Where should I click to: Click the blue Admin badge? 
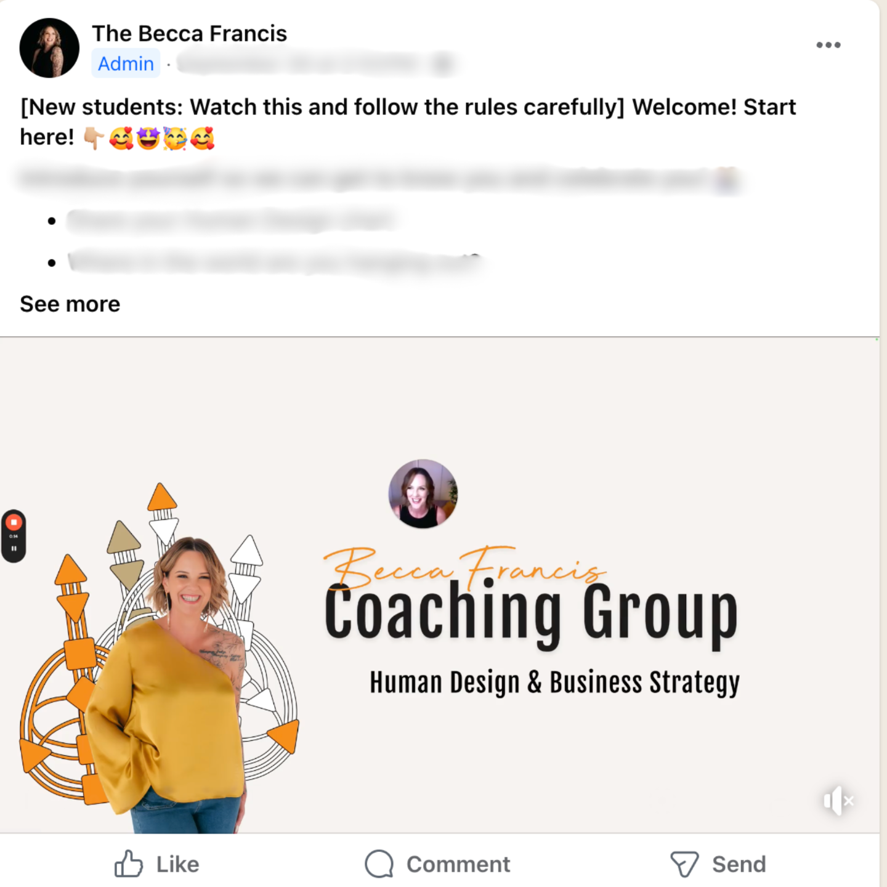126,63
